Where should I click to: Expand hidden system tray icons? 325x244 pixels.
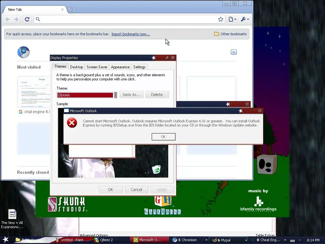point(300,240)
